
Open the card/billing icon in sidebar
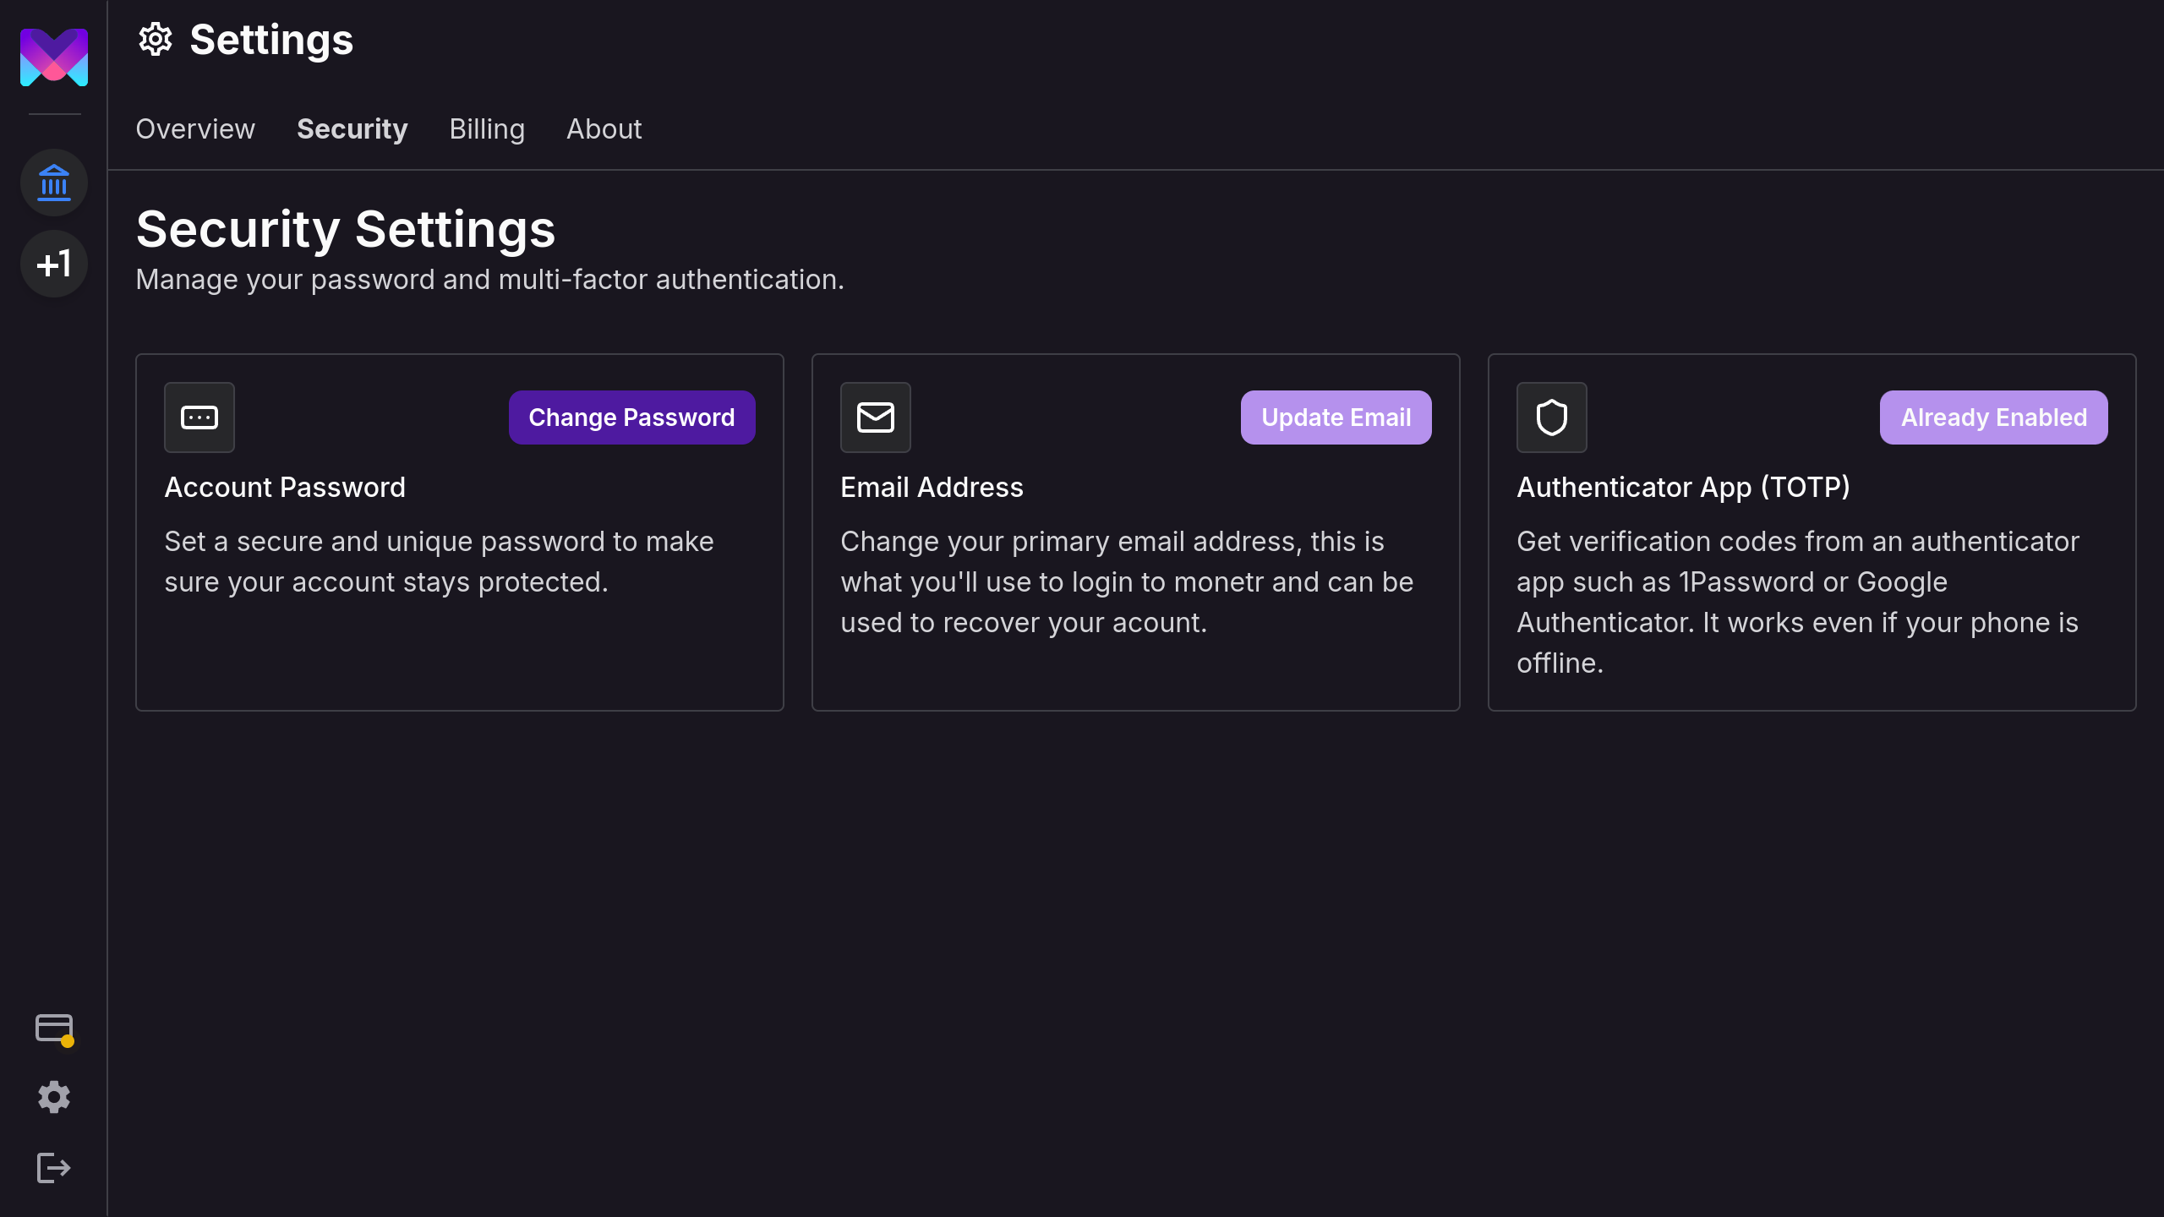pyautogui.click(x=53, y=1029)
